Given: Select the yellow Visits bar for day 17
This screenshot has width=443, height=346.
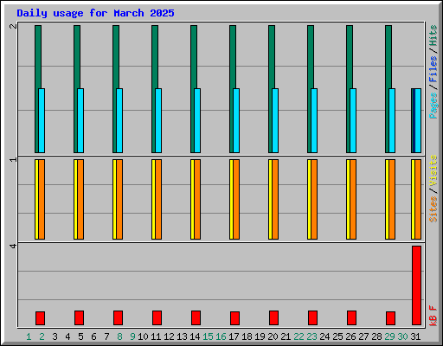Looking at the screenshot, I should click(x=231, y=199).
